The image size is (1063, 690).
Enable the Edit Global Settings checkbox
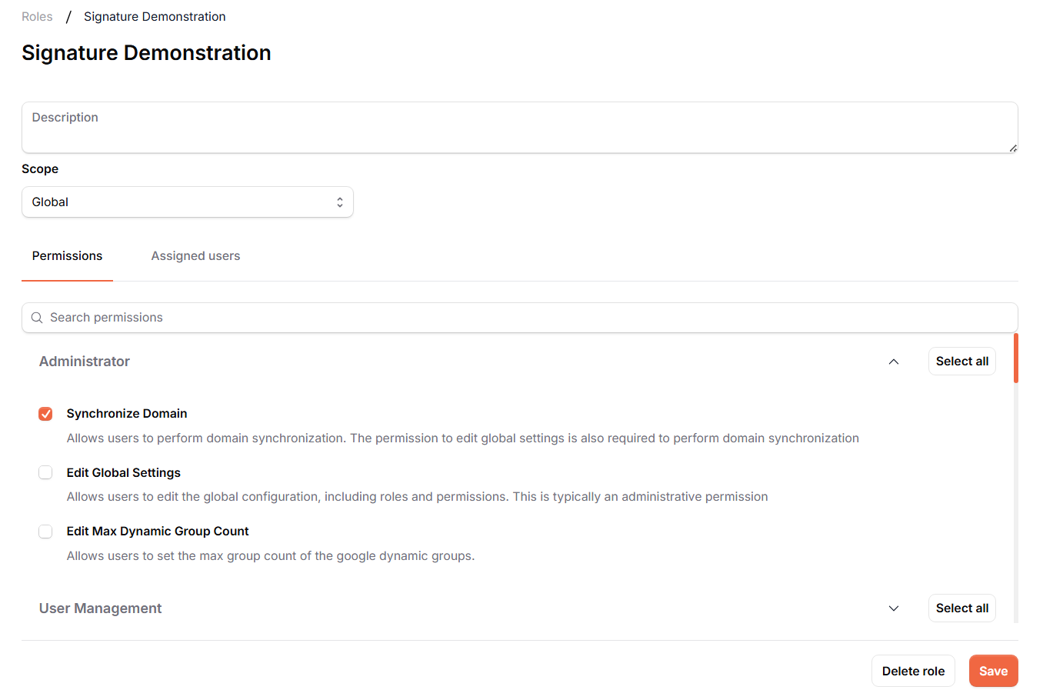pyautogui.click(x=45, y=472)
